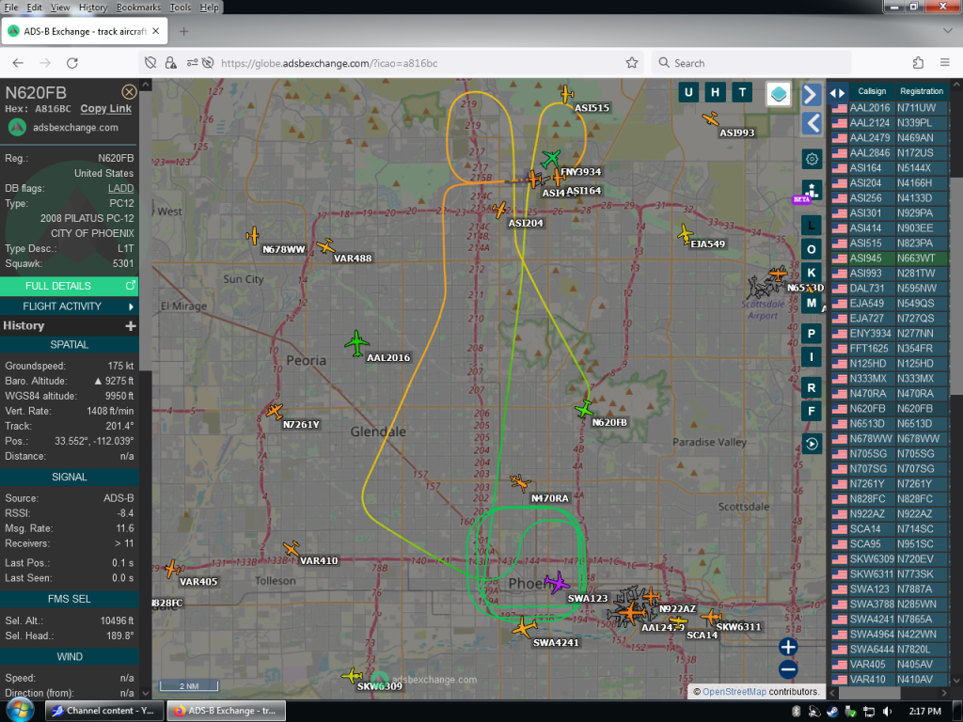Screen dimensions: 963x722
Task: Zoom out the map with minus button
Action: coord(788,669)
